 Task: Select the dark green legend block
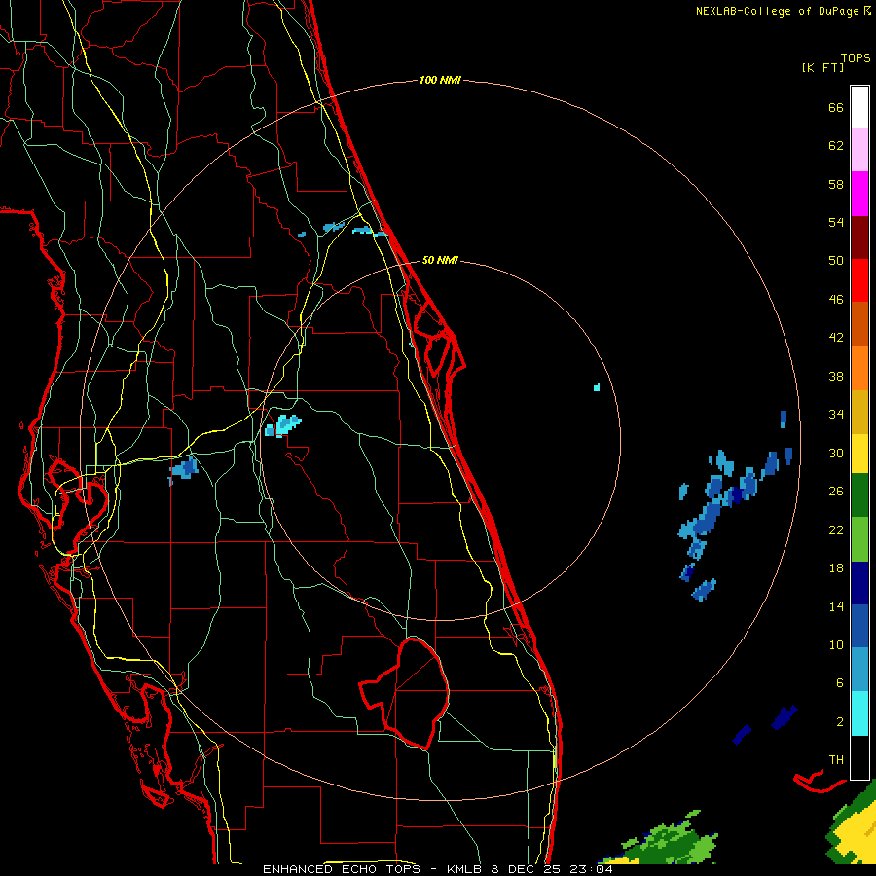tap(859, 495)
